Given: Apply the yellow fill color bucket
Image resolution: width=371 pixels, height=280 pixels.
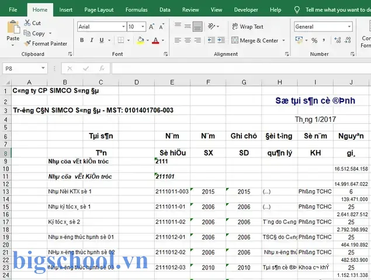Looking at the screenshot, I should [141, 40].
